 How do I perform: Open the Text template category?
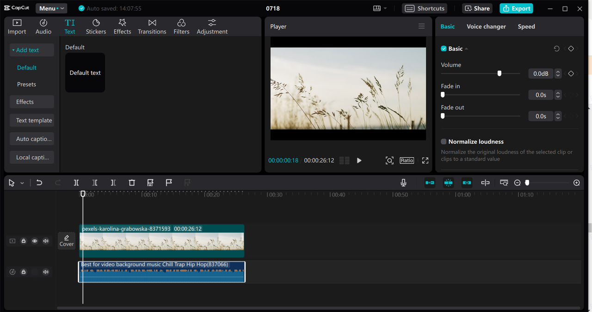32,120
